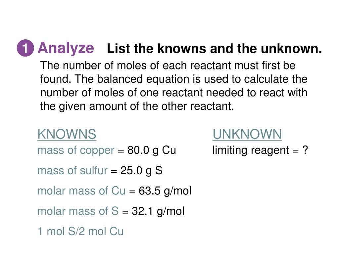This screenshot has width=339, height=254.
Task: Click the ratio '1 mol S/2 mol Cu'
Action: coord(81,231)
